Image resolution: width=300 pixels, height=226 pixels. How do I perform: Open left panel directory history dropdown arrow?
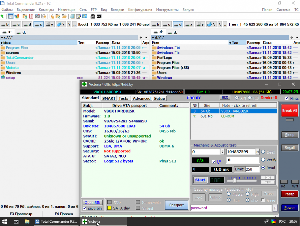click(146, 37)
